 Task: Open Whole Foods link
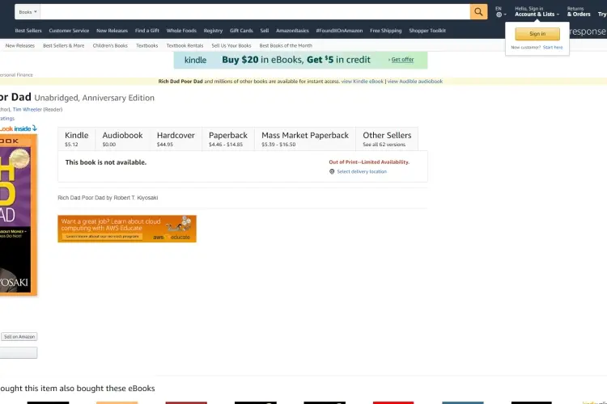[x=181, y=31]
